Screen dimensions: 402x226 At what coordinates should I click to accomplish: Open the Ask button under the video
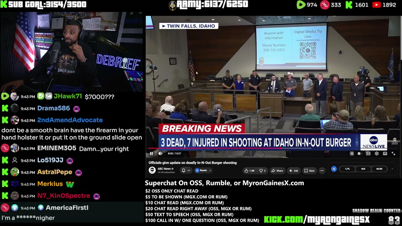(x=293, y=170)
